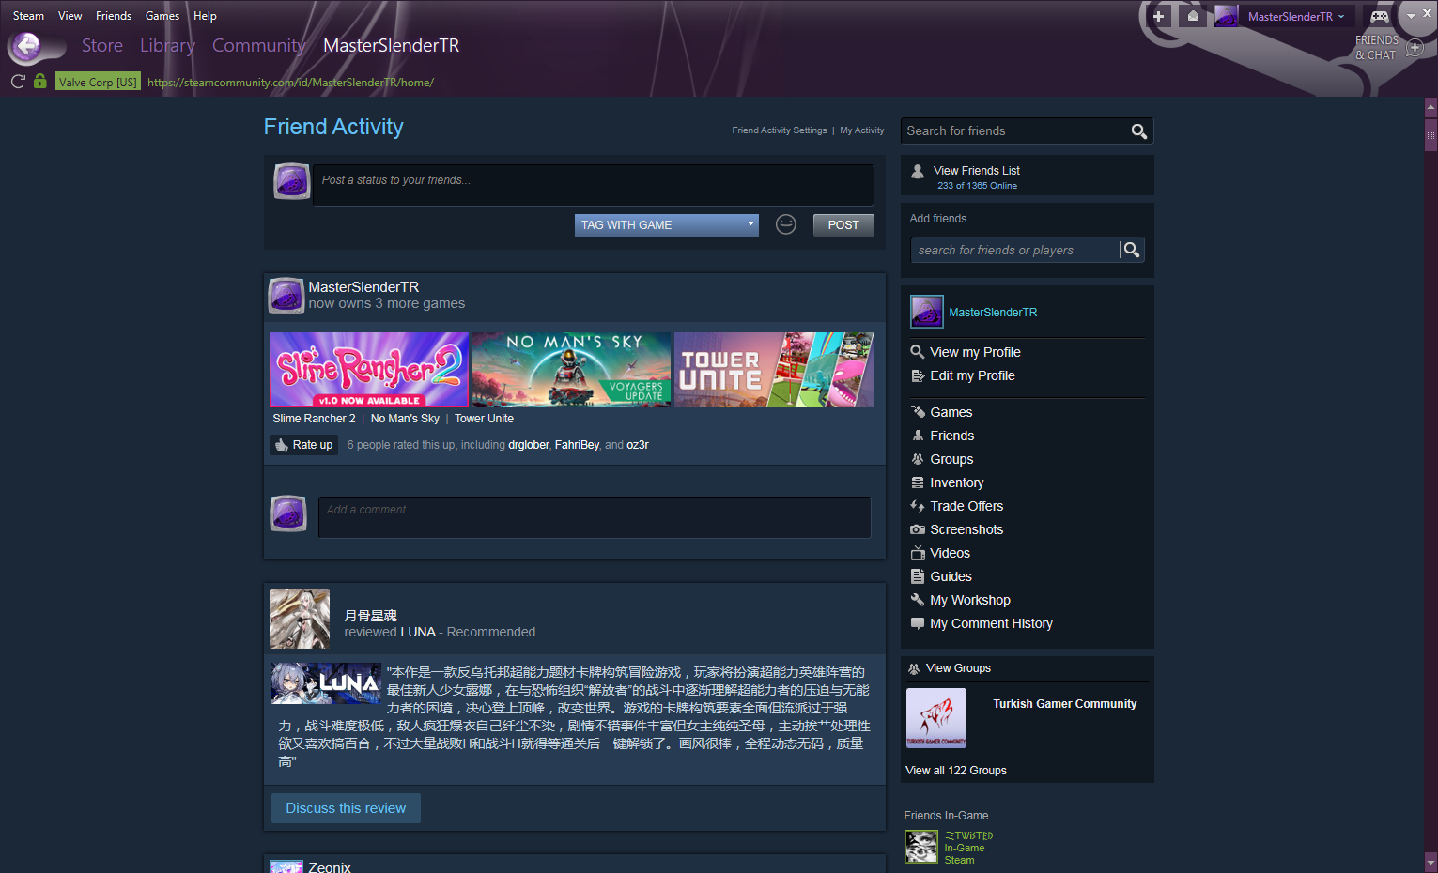This screenshot has width=1438, height=873.
Task: Expand the MasterSlenderTR account dropdown in header
Action: pos(1295,16)
